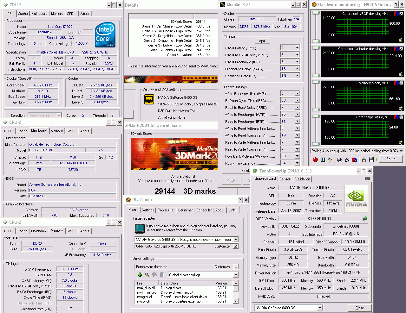Close the Core clock ROP domain graph

click(402, 14)
